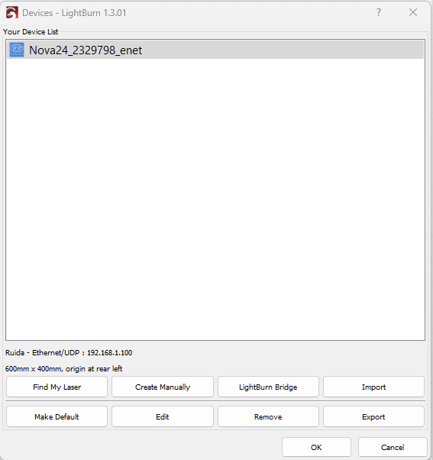Click the Ruida Ethernet/UDP address text
The height and width of the screenshot is (460, 433).
click(x=69, y=352)
